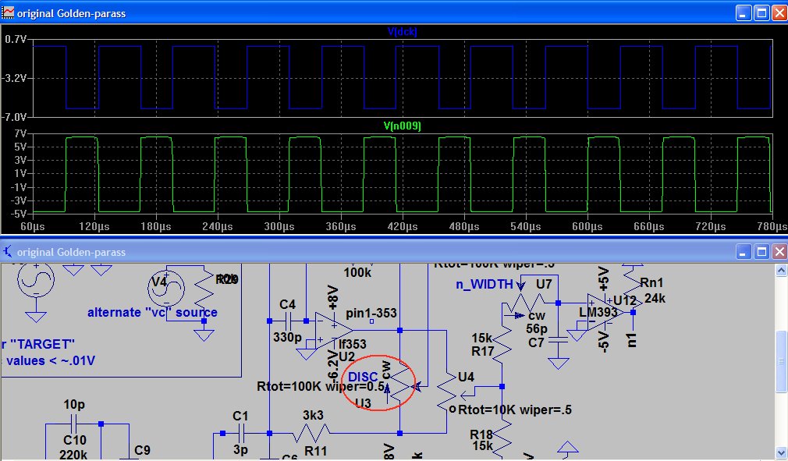Click the n1 output net label
Viewport: 788px width, 461px height.
pos(632,340)
